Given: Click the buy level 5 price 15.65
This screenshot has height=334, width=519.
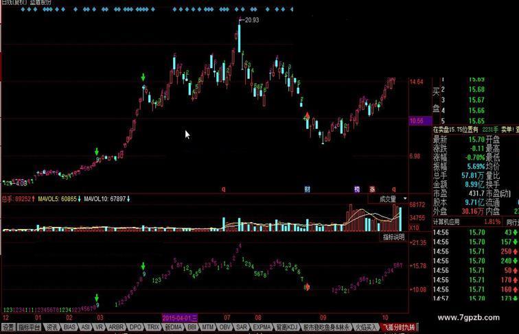Looking at the screenshot, I should pyautogui.click(x=476, y=121).
